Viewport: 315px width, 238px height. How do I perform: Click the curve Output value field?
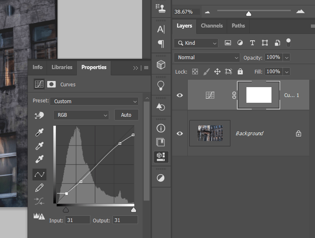point(125,220)
